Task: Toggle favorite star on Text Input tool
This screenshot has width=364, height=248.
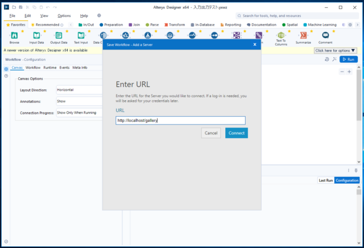Action: (x=89, y=31)
